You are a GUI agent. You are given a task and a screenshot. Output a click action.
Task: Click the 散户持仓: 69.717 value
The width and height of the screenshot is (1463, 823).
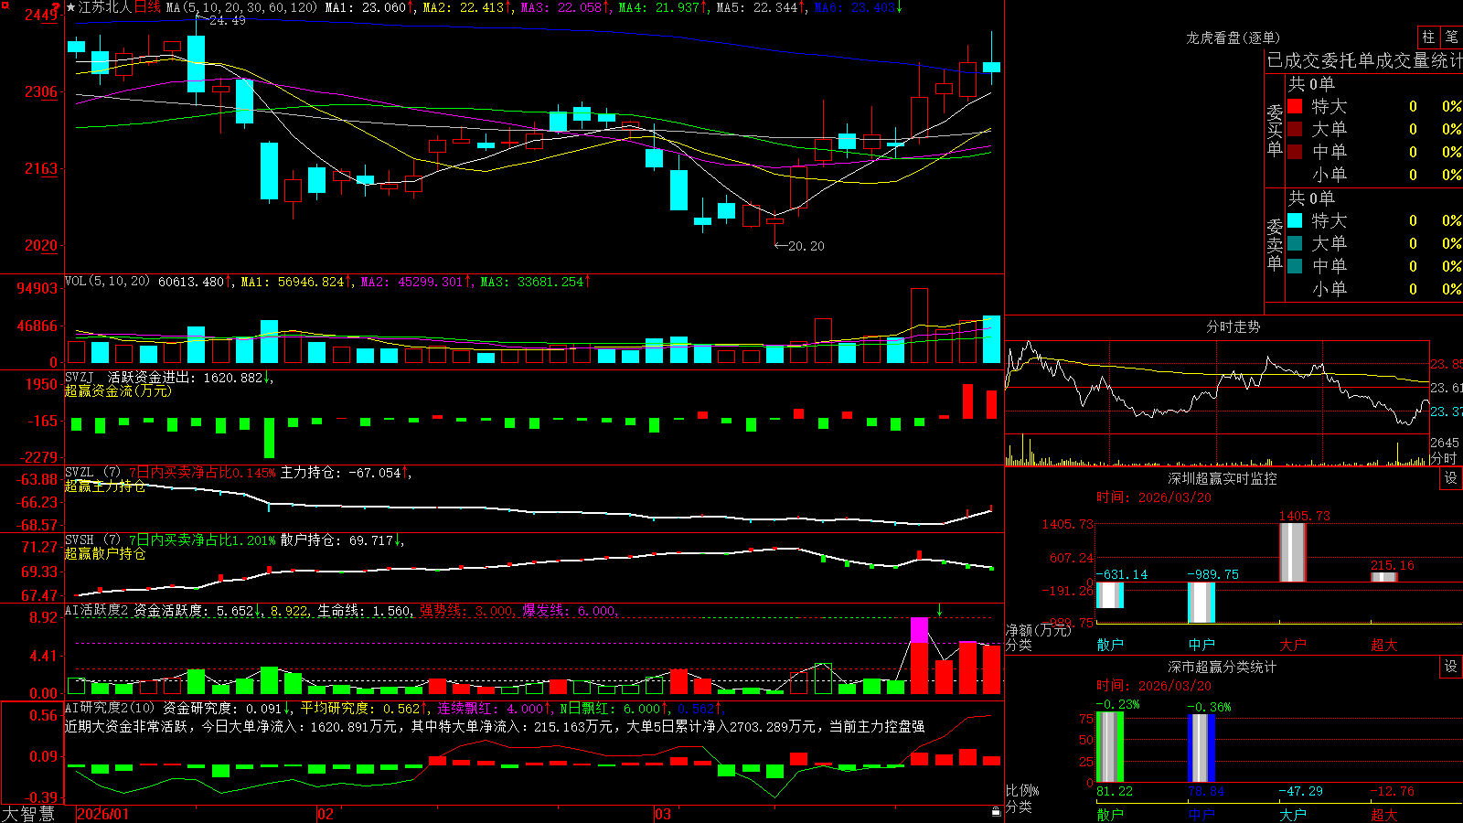[337, 540]
